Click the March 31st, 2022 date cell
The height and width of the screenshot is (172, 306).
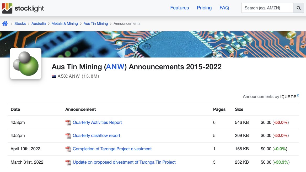pyautogui.click(x=27, y=162)
